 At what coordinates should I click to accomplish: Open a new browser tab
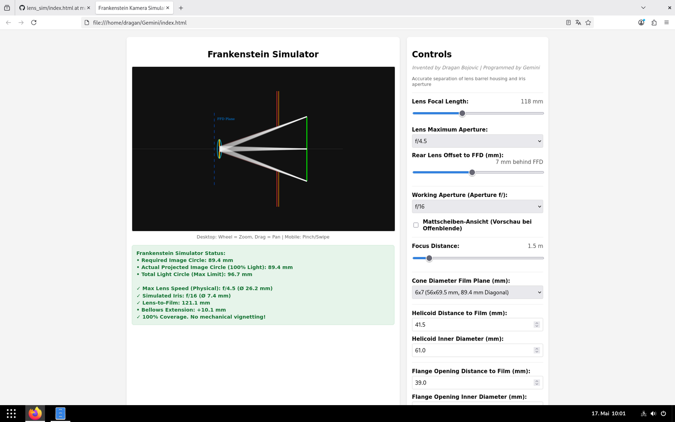(181, 8)
